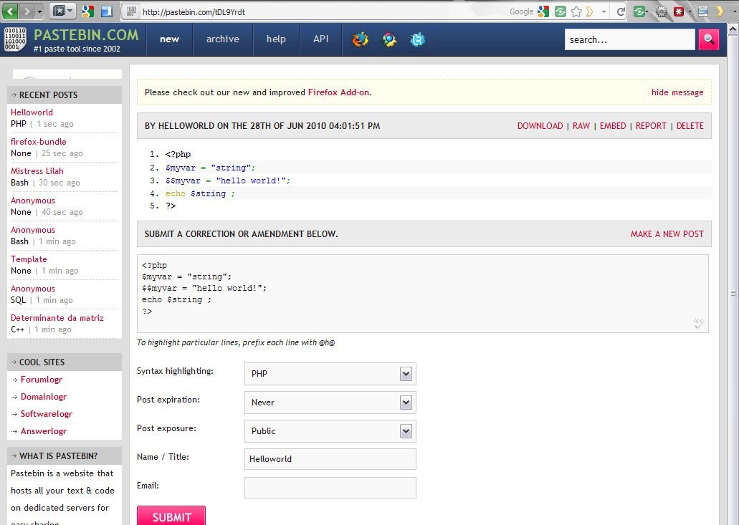Open Pastebin's Twitter icon in header
The width and height of the screenshot is (739, 525).
[x=419, y=39]
